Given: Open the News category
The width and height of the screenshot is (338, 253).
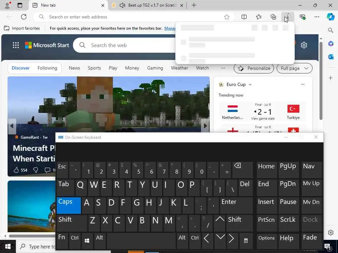Looking at the screenshot, I should (x=74, y=68).
